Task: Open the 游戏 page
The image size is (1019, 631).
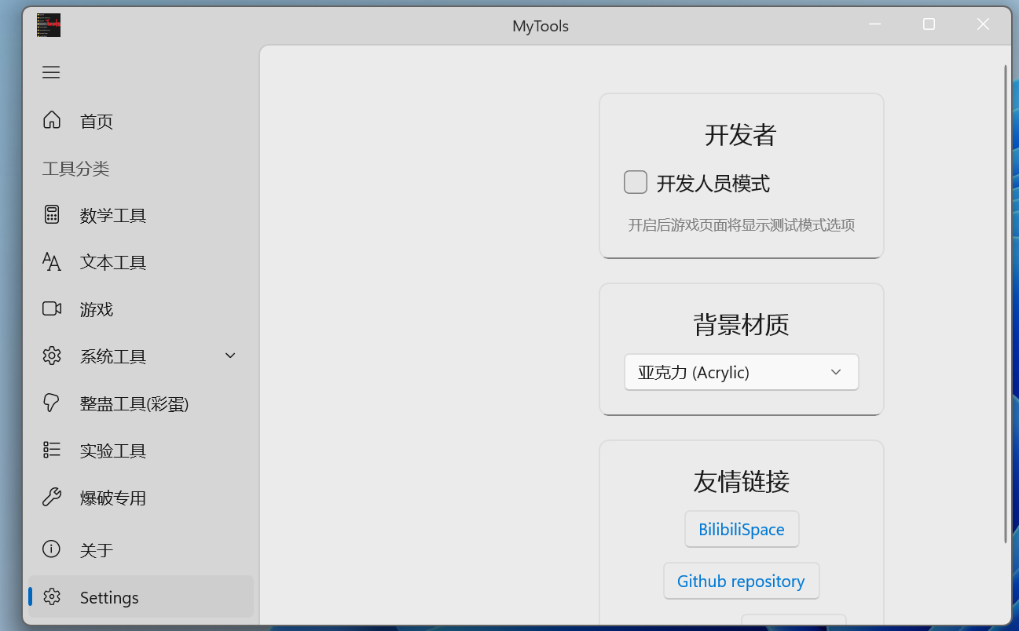Action: [x=141, y=309]
